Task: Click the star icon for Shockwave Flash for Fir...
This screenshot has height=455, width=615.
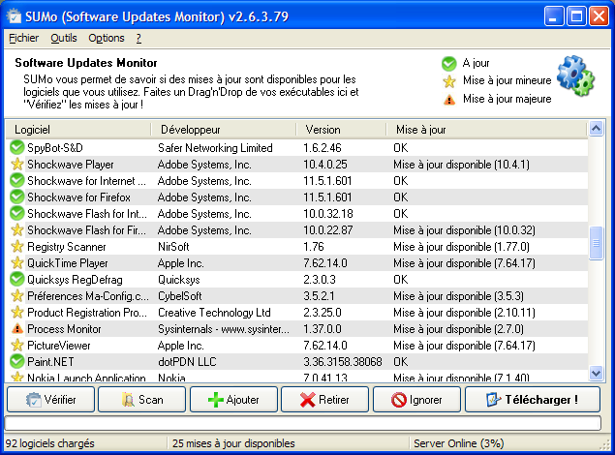Action: point(16,229)
